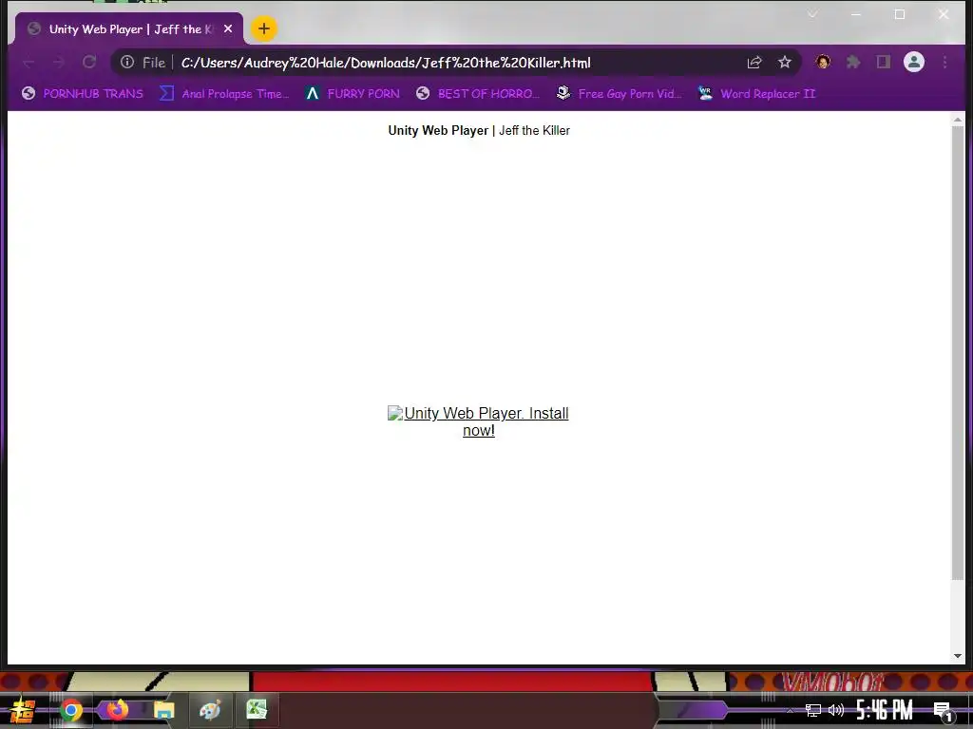Screen dimensions: 973x729
Task: Click the scrollbar up arrow
Action: (x=958, y=119)
